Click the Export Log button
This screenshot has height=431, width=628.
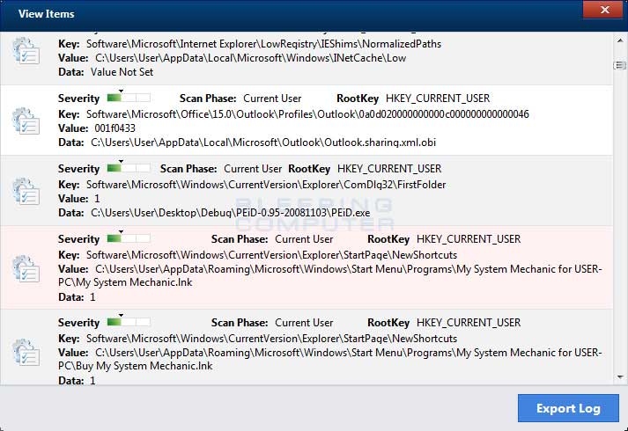[x=568, y=408]
